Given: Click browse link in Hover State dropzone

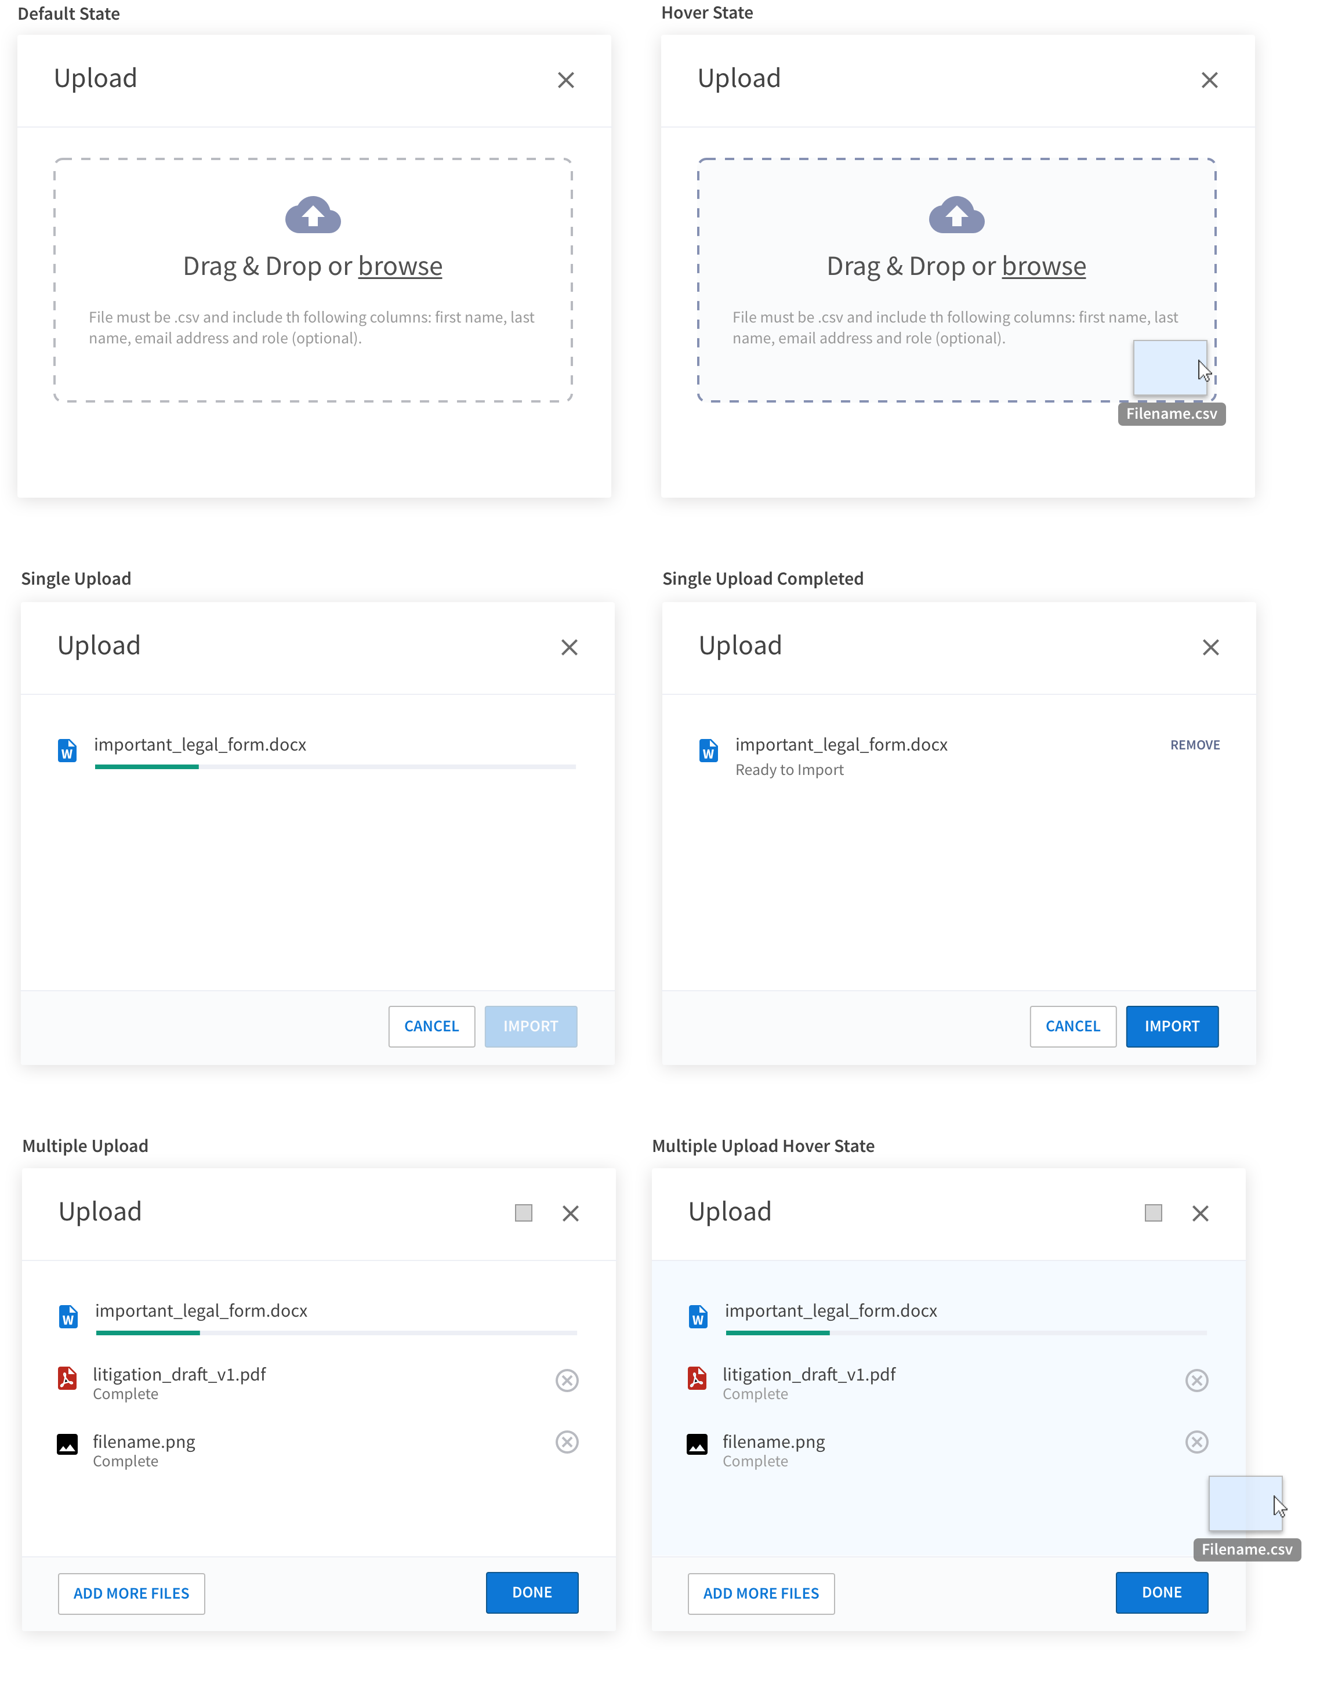Looking at the screenshot, I should click(x=1043, y=267).
